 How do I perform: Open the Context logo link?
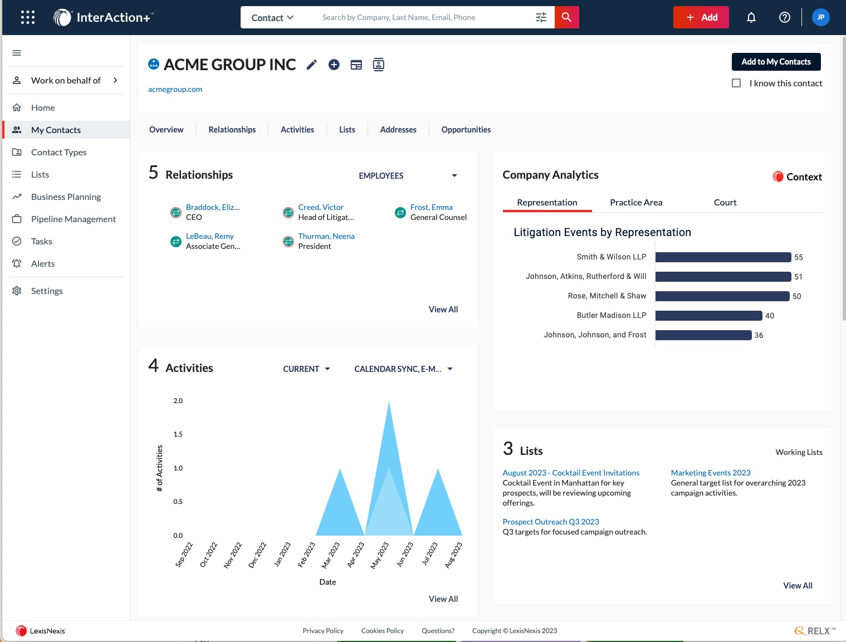click(797, 177)
